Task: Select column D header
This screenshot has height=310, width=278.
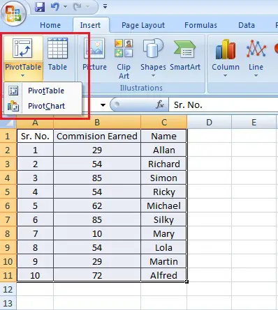Action: coord(209,122)
